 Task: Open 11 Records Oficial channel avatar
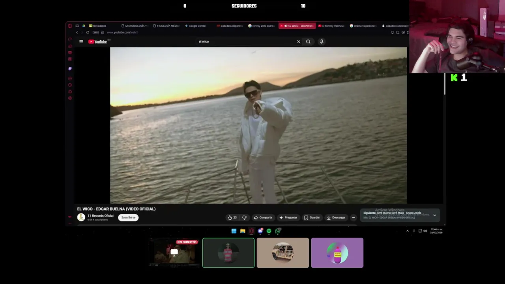[x=81, y=217]
